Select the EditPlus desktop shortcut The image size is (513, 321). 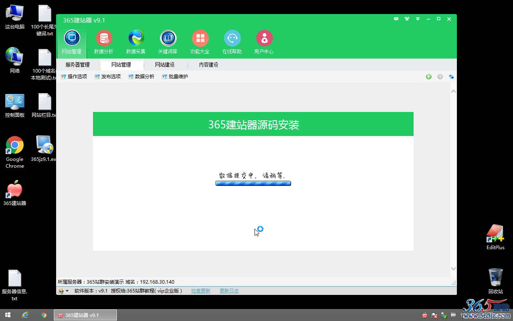coord(495,237)
